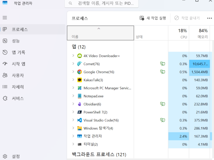This screenshot has width=214, height=160.
Task: Click the 설정 gear icon
Action: 5,156
